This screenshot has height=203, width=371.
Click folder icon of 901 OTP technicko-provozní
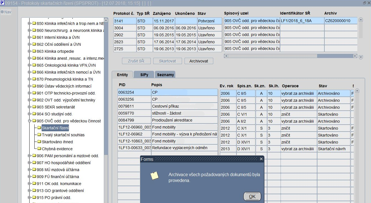point(34,93)
